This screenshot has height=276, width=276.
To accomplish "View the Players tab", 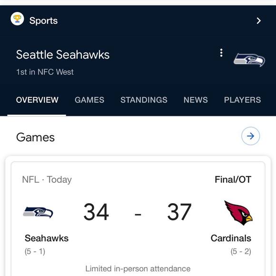I will [x=242, y=100].
